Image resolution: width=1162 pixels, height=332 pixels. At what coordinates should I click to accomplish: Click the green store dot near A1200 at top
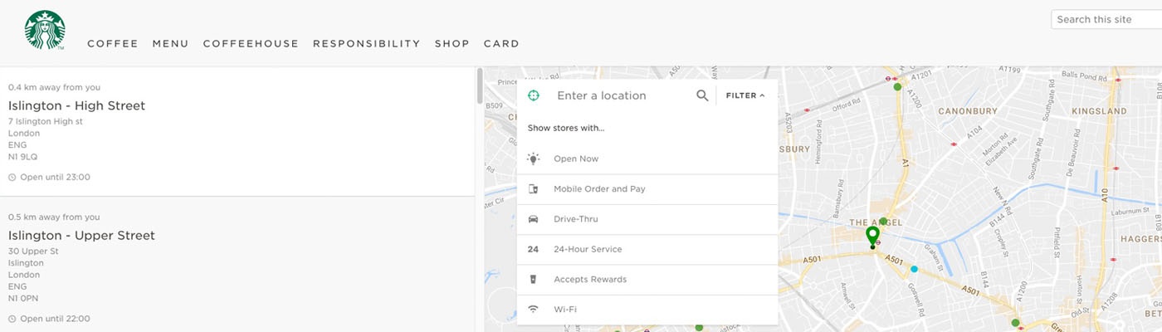[897, 86]
